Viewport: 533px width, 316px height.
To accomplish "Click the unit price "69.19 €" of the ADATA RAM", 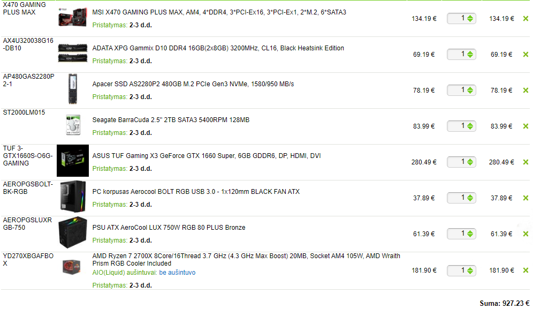I will tap(424, 55).
